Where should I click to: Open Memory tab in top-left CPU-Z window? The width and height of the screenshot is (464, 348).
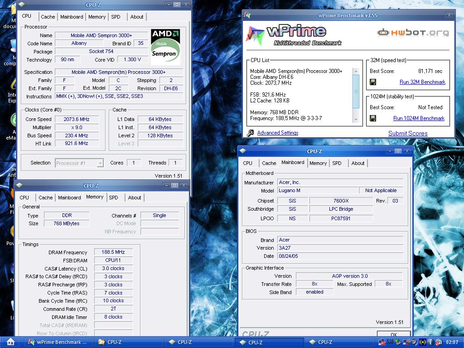97,17
